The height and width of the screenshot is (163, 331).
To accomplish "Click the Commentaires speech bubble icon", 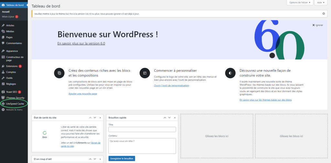I will (x=3, y=43).
